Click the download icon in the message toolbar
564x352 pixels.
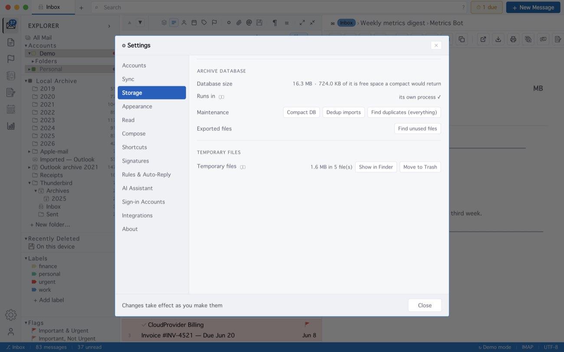point(498,39)
